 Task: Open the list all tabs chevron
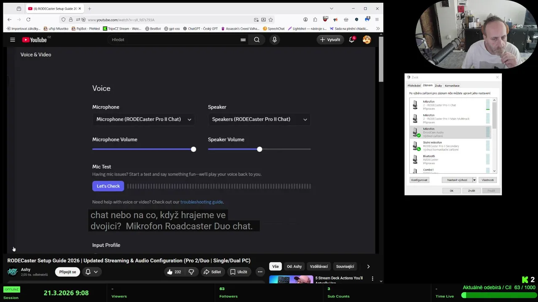(x=331, y=8)
